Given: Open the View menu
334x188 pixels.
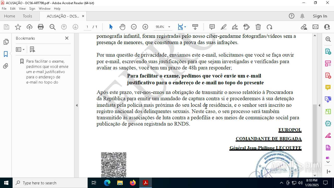Looking at the screenshot, I should 22,9.
